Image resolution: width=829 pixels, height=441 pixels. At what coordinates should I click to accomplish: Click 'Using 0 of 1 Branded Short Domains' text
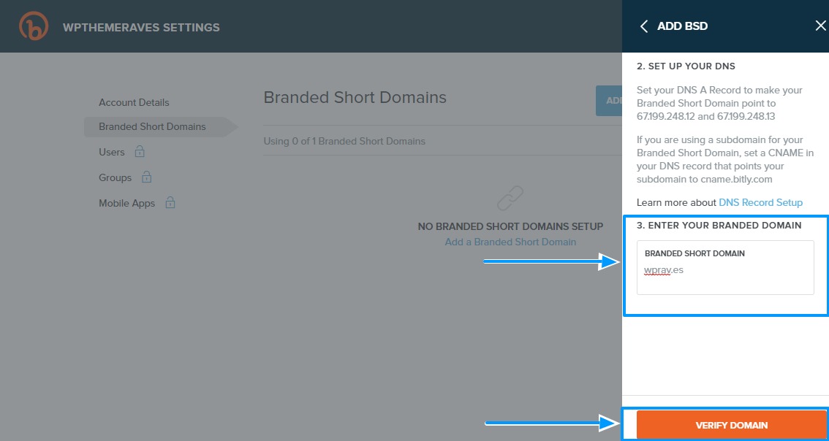(344, 141)
